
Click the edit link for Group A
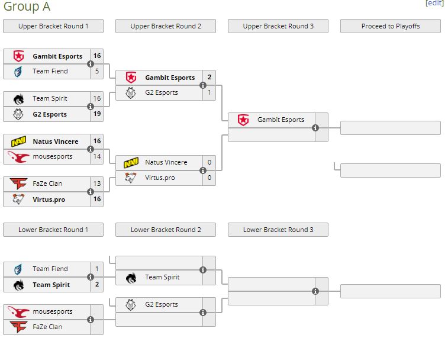[x=434, y=3]
